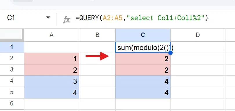Select the column C header
This screenshot has width=235, height=111.
point(143,35)
